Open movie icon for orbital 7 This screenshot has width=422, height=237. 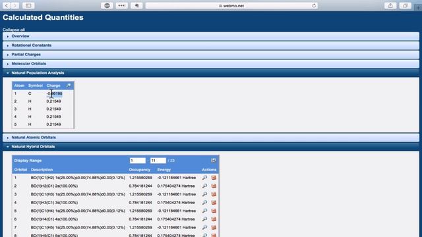[x=214, y=228]
